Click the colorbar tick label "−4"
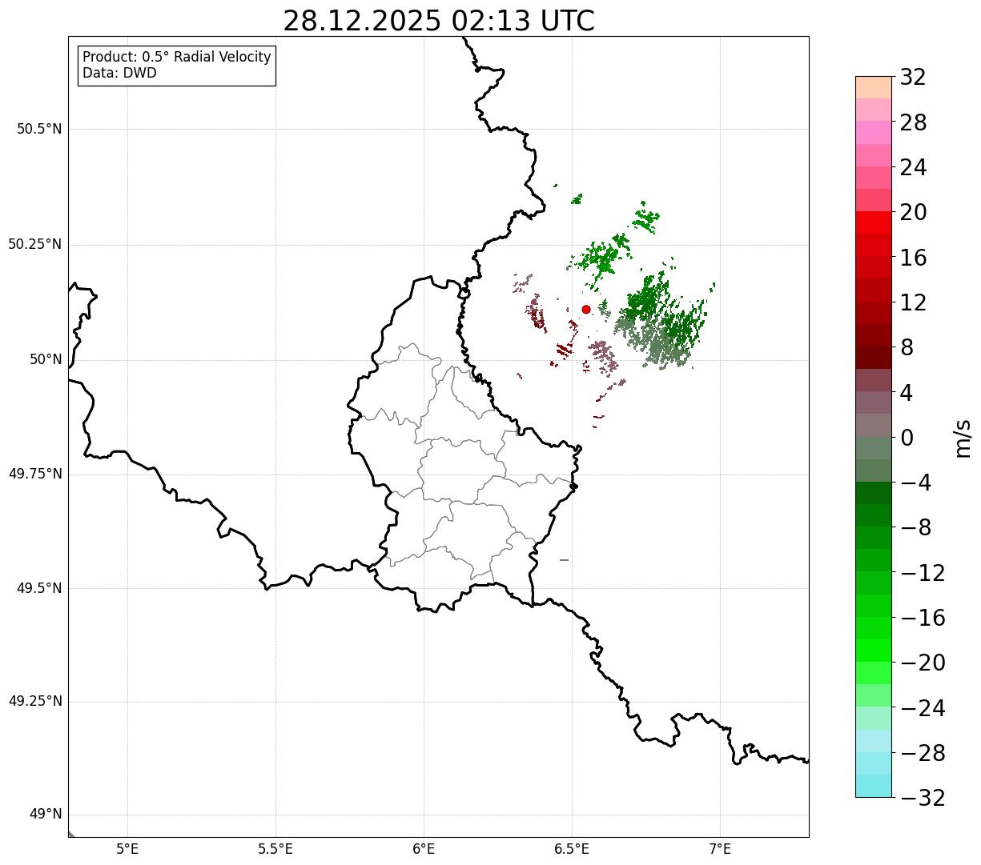The image size is (981, 865). click(916, 483)
